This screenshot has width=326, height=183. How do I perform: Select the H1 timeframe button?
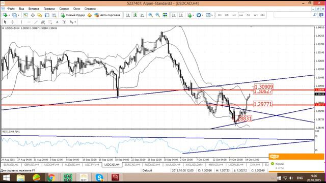(234, 15)
